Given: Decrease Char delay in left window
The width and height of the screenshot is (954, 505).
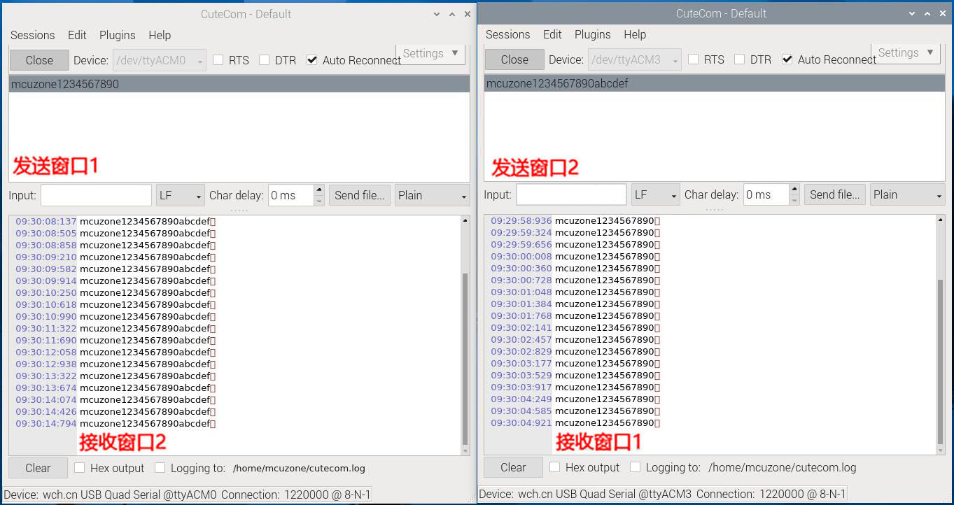Looking at the screenshot, I should tap(319, 201).
